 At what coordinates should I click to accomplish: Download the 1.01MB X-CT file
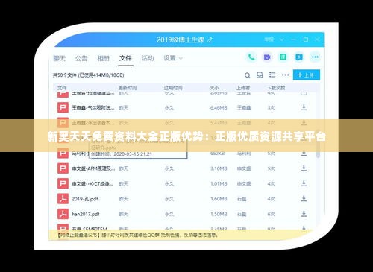point(304,183)
